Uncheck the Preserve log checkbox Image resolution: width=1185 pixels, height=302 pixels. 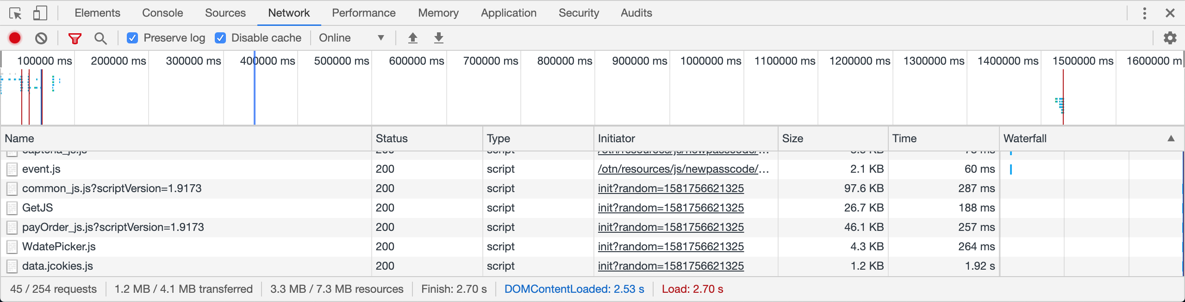click(x=132, y=38)
